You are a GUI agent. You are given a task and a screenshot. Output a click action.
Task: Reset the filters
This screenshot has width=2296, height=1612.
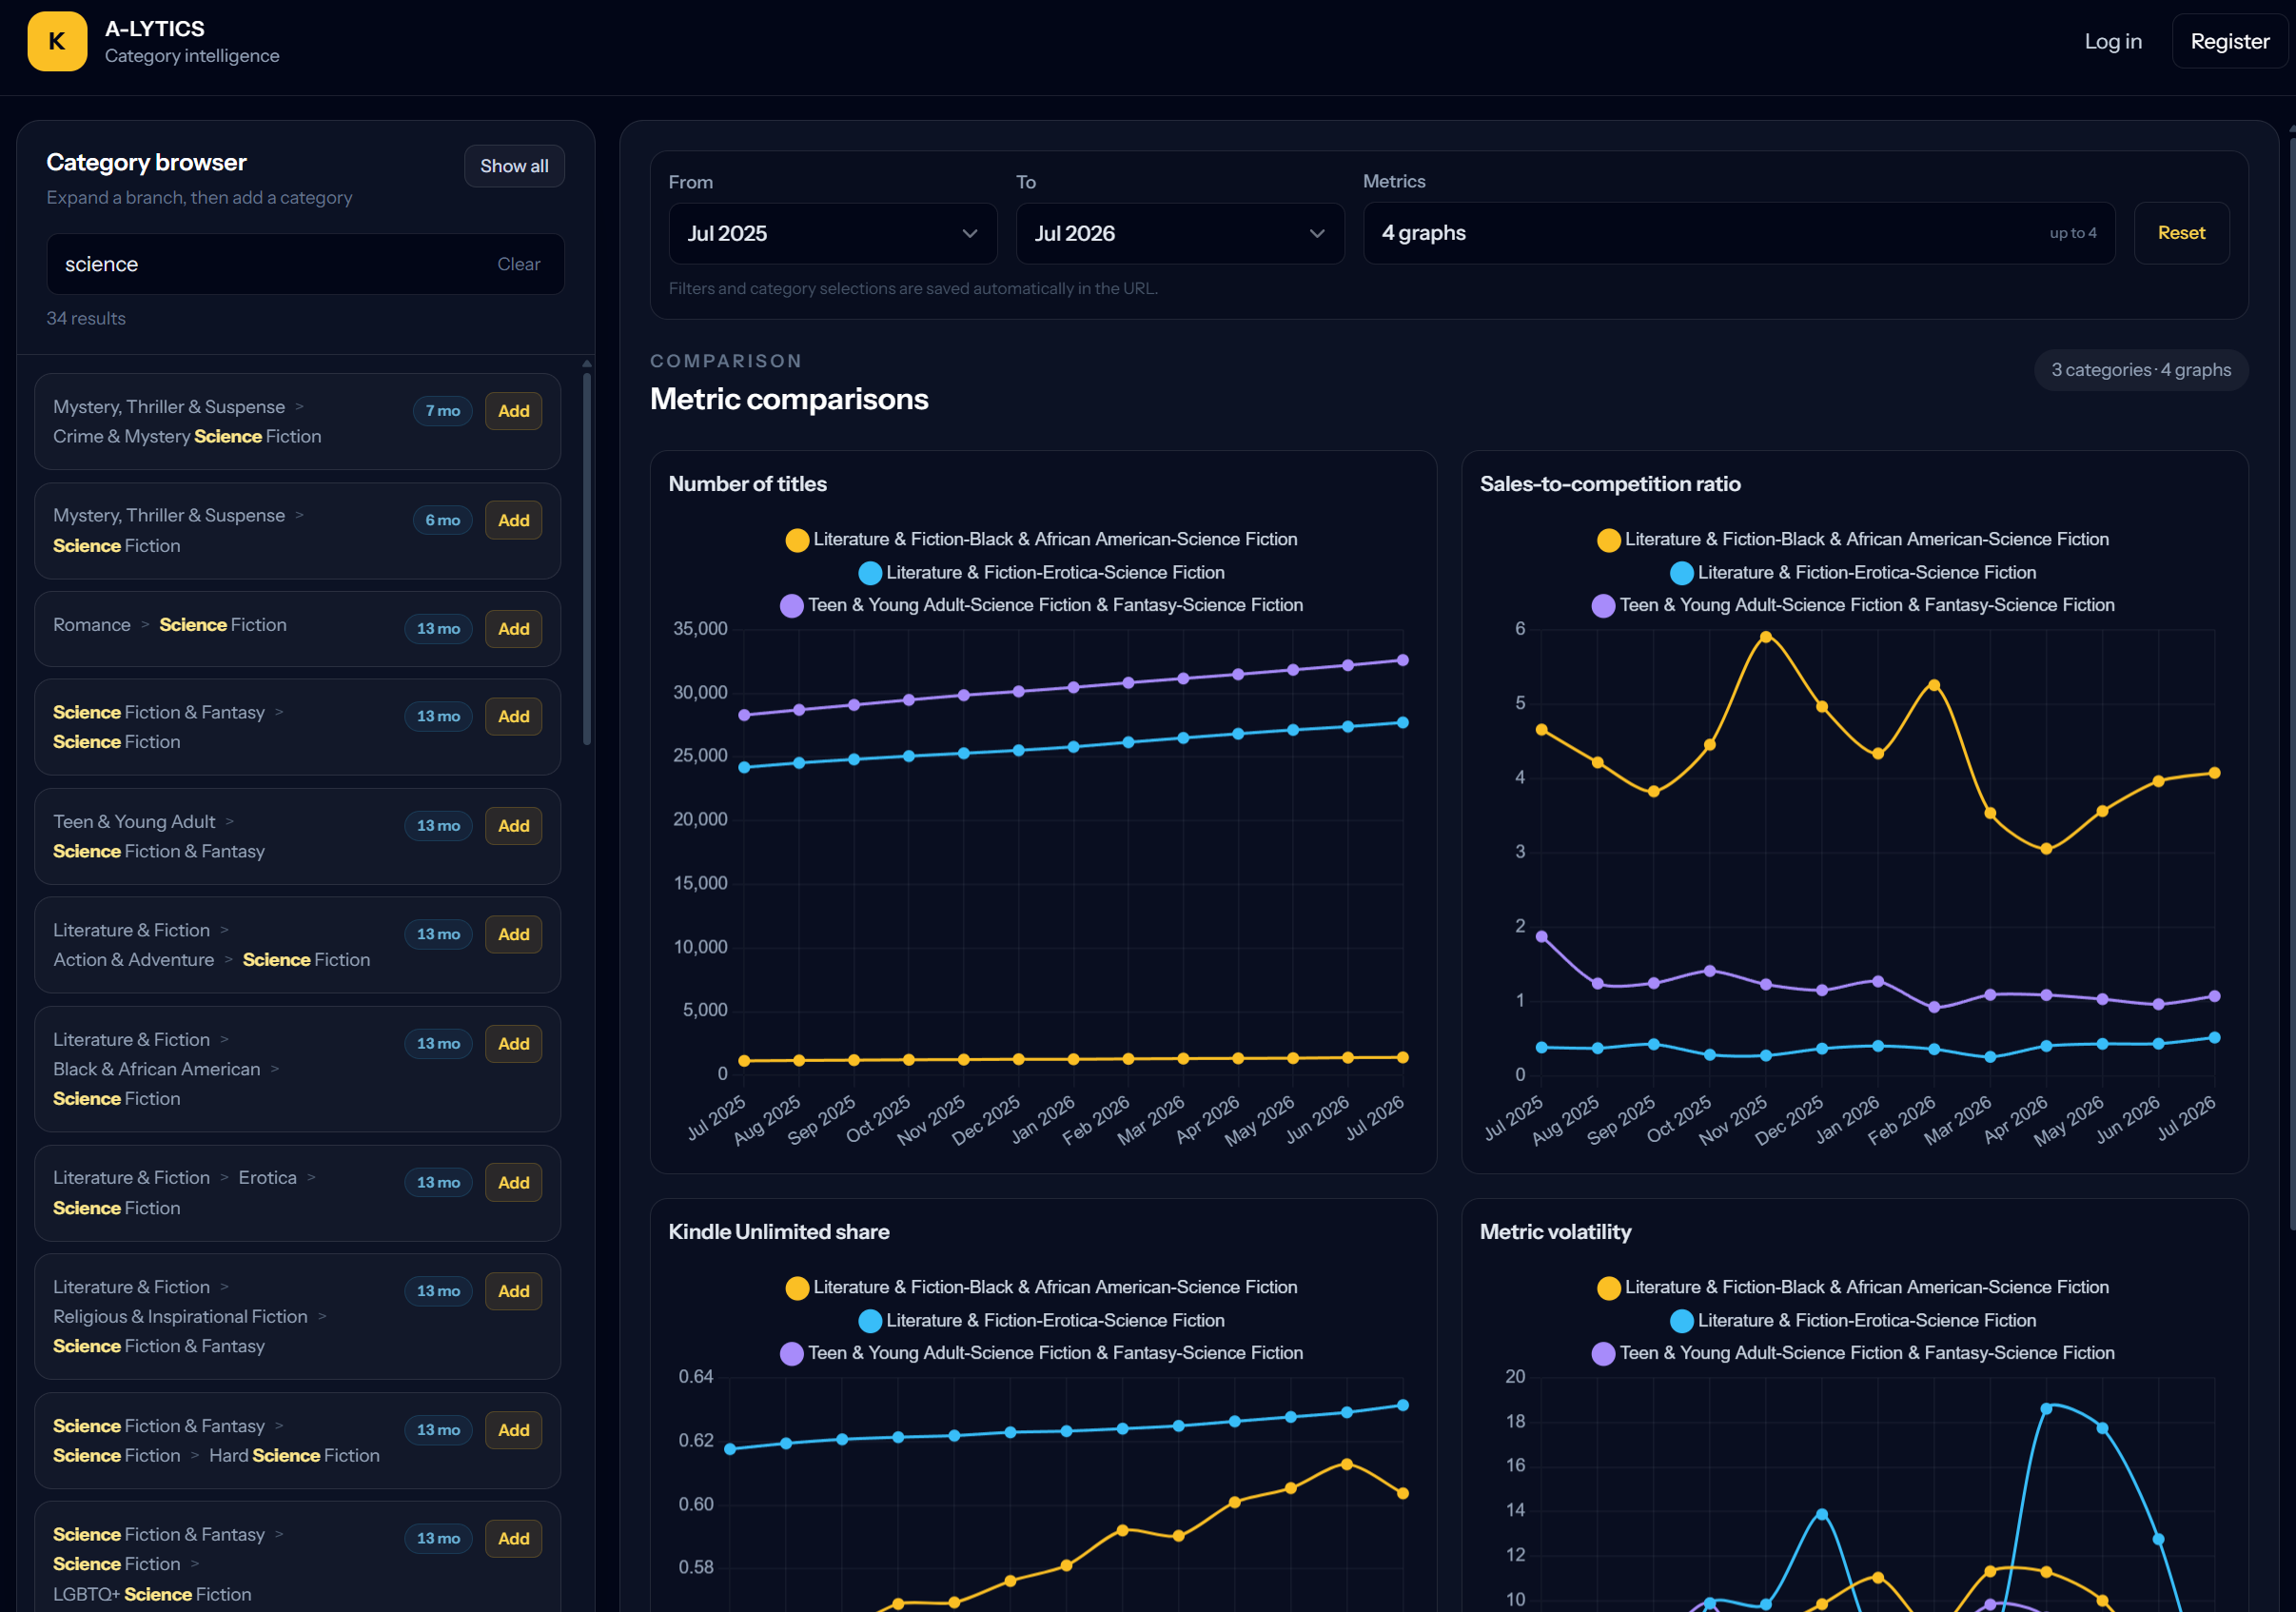pyautogui.click(x=2181, y=233)
